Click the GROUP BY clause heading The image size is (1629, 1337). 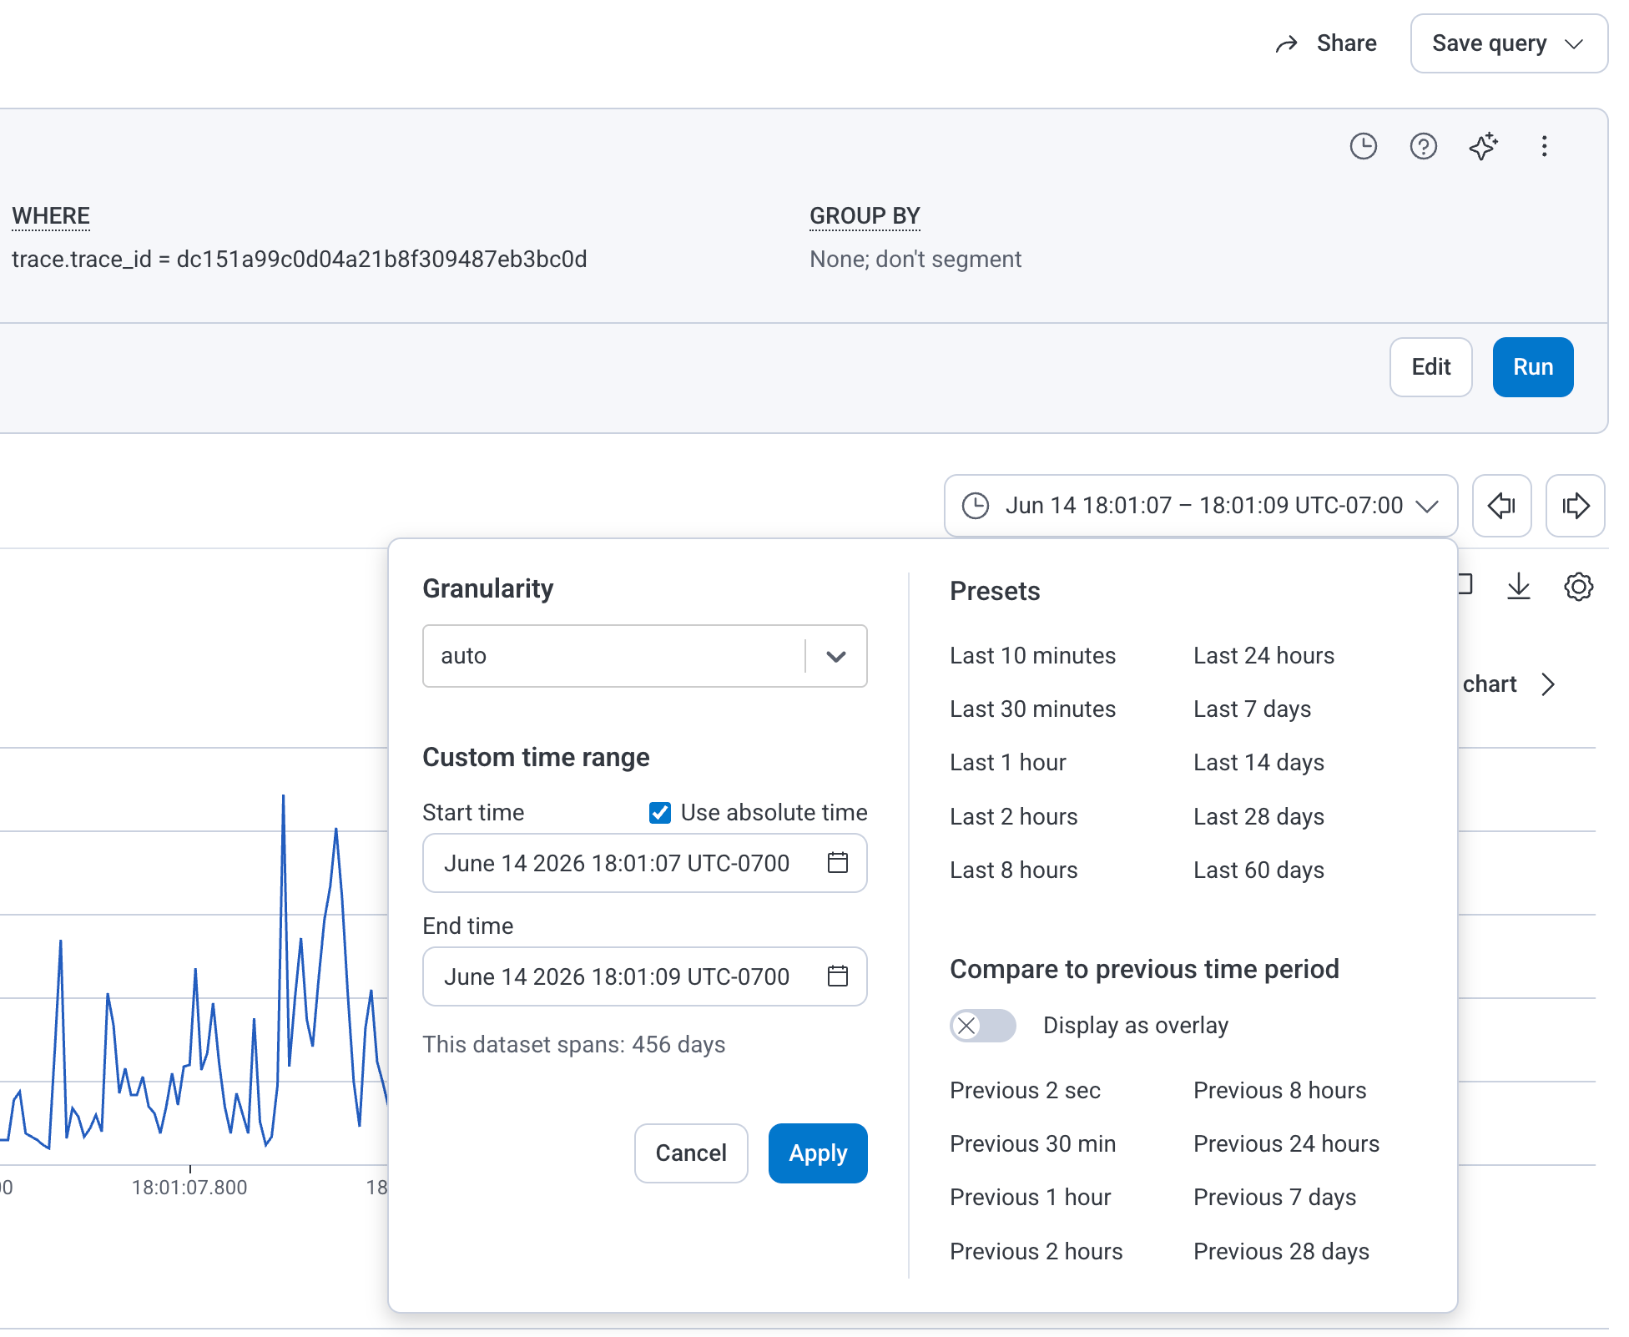(865, 216)
